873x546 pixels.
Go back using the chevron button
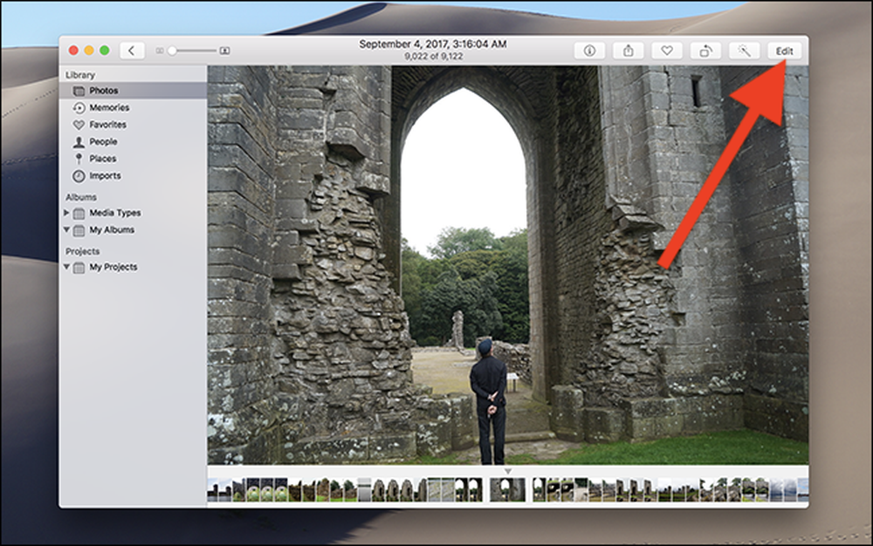coord(132,51)
